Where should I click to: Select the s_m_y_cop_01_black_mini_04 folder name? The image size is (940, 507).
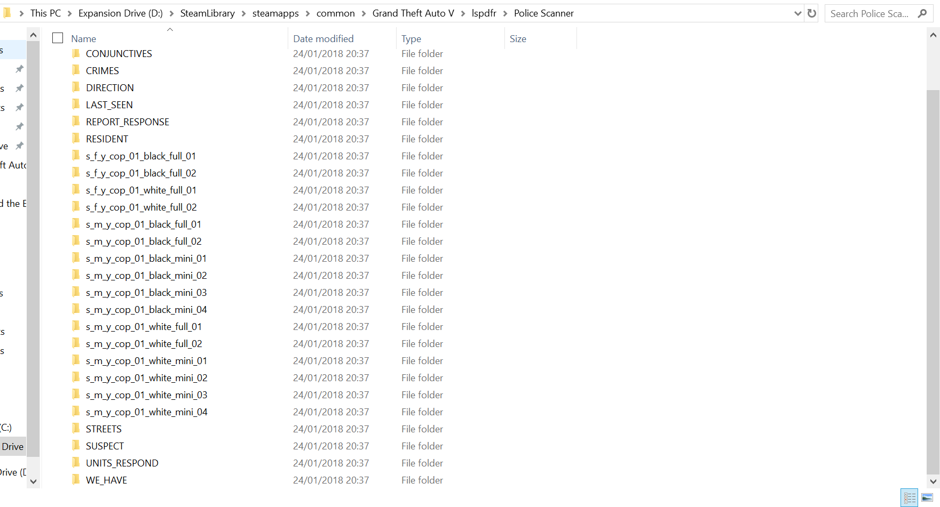pyautogui.click(x=146, y=309)
